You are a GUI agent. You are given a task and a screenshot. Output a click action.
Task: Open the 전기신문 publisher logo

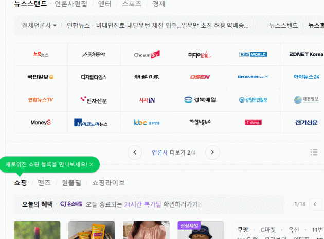click(306, 122)
